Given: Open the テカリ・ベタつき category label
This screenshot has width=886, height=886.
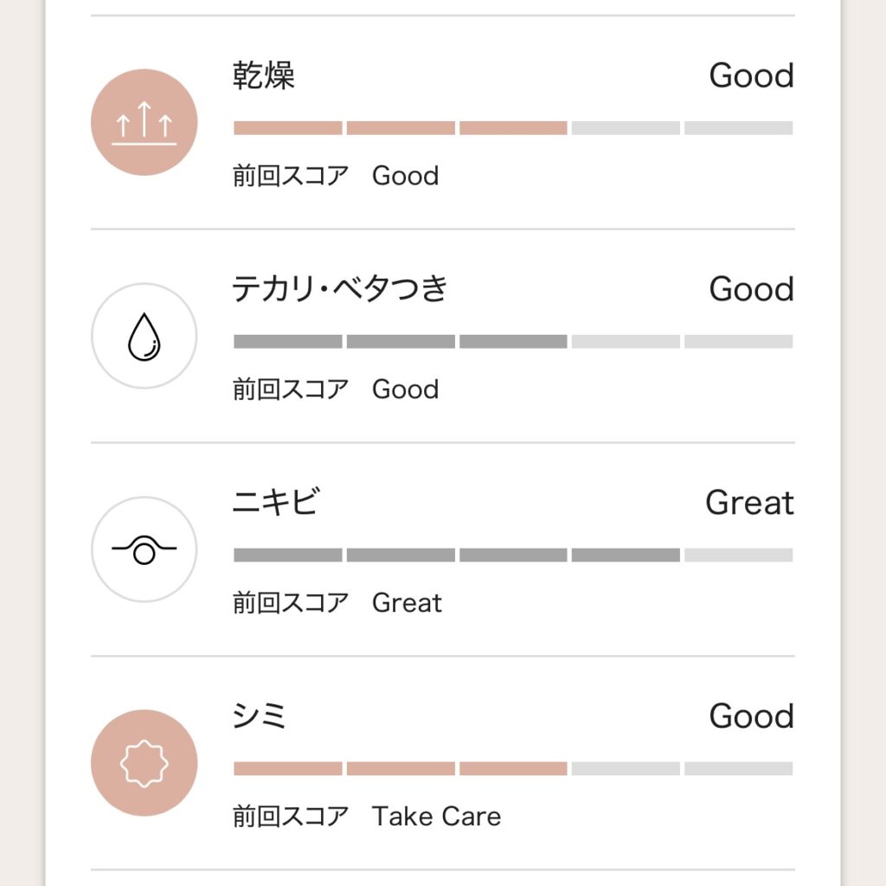Looking at the screenshot, I should click(340, 290).
